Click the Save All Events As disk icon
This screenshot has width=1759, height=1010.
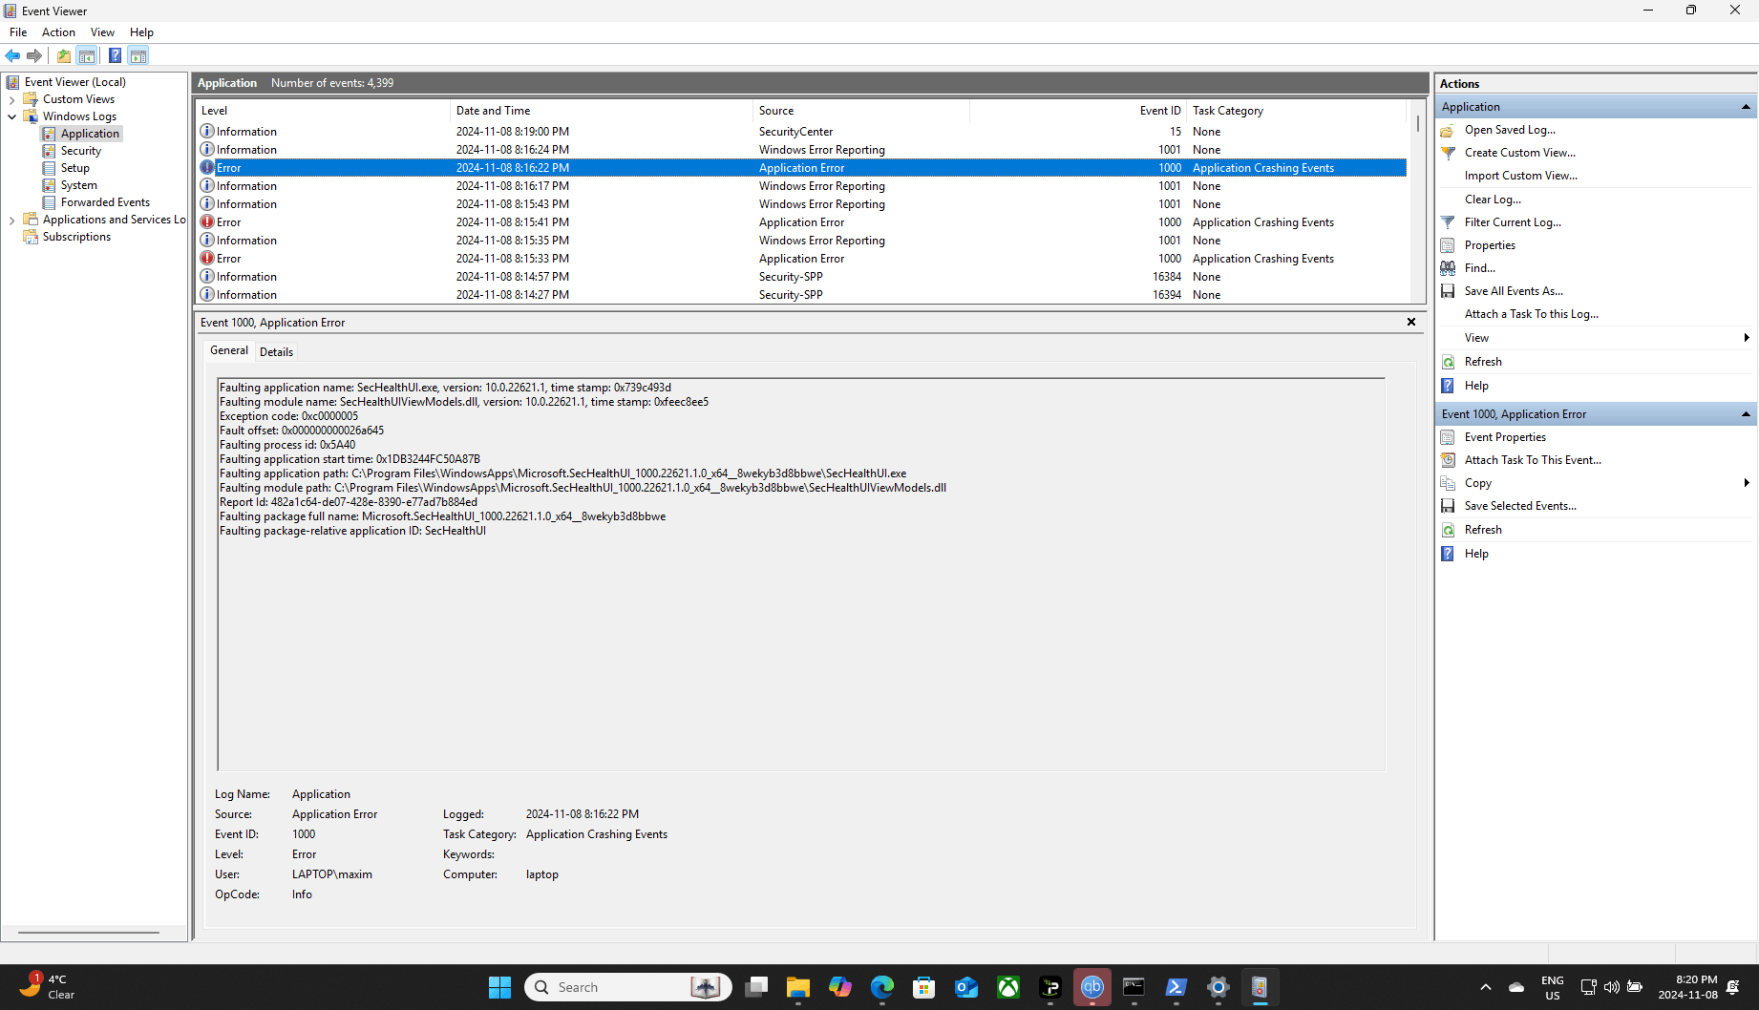[x=1448, y=291]
